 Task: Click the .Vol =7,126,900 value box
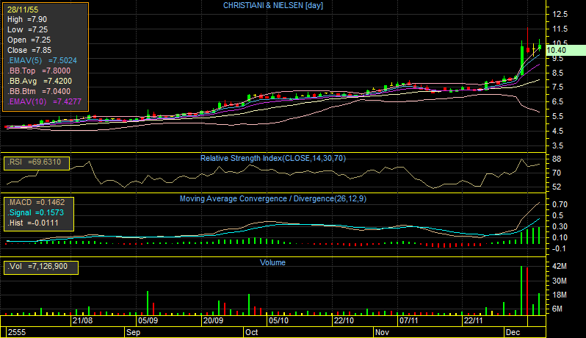40,267
